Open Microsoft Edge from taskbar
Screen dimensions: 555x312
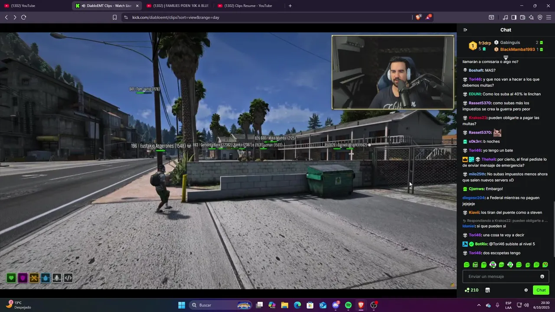point(297,305)
